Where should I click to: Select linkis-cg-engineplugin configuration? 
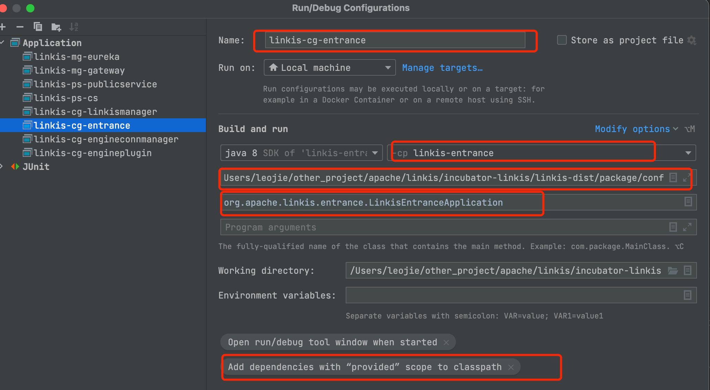click(x=92, y=153)
